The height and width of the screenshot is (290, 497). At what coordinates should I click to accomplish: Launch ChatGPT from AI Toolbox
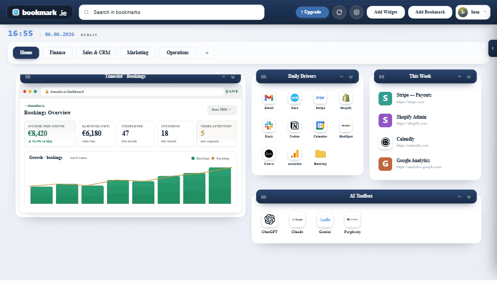tap(269, 220)
